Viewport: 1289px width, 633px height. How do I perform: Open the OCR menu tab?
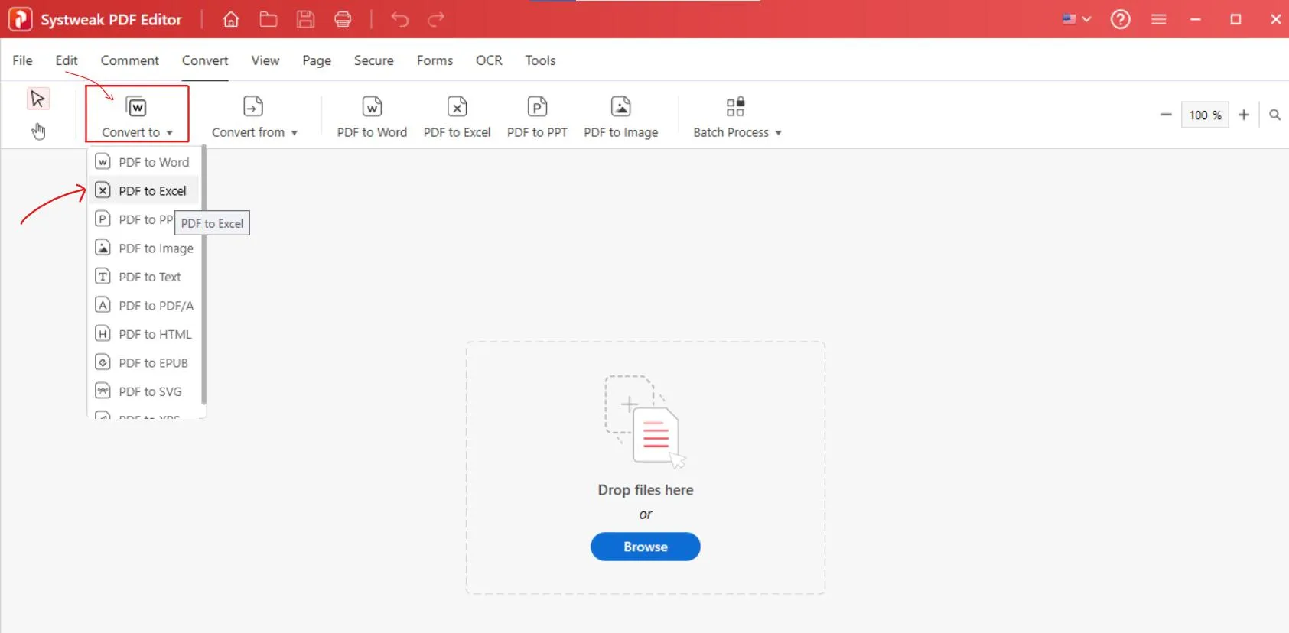489,60
